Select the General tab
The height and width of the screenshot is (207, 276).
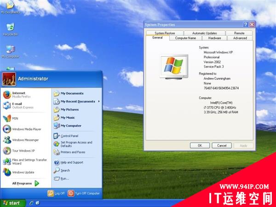point(157,38)
